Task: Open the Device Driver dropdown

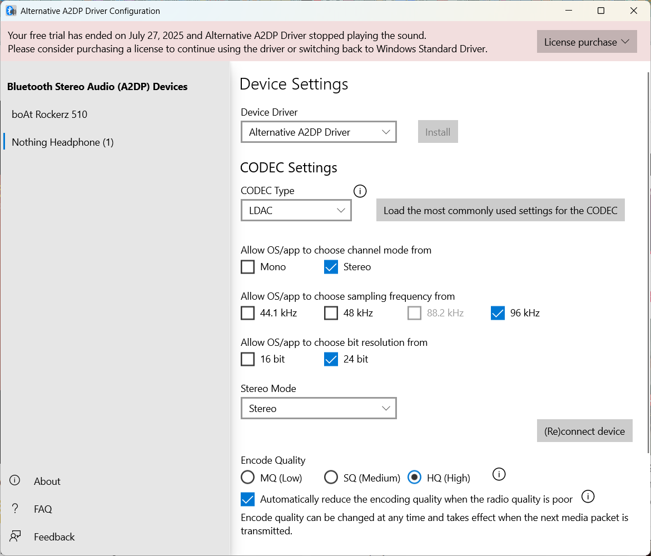Action: [319, 132]
